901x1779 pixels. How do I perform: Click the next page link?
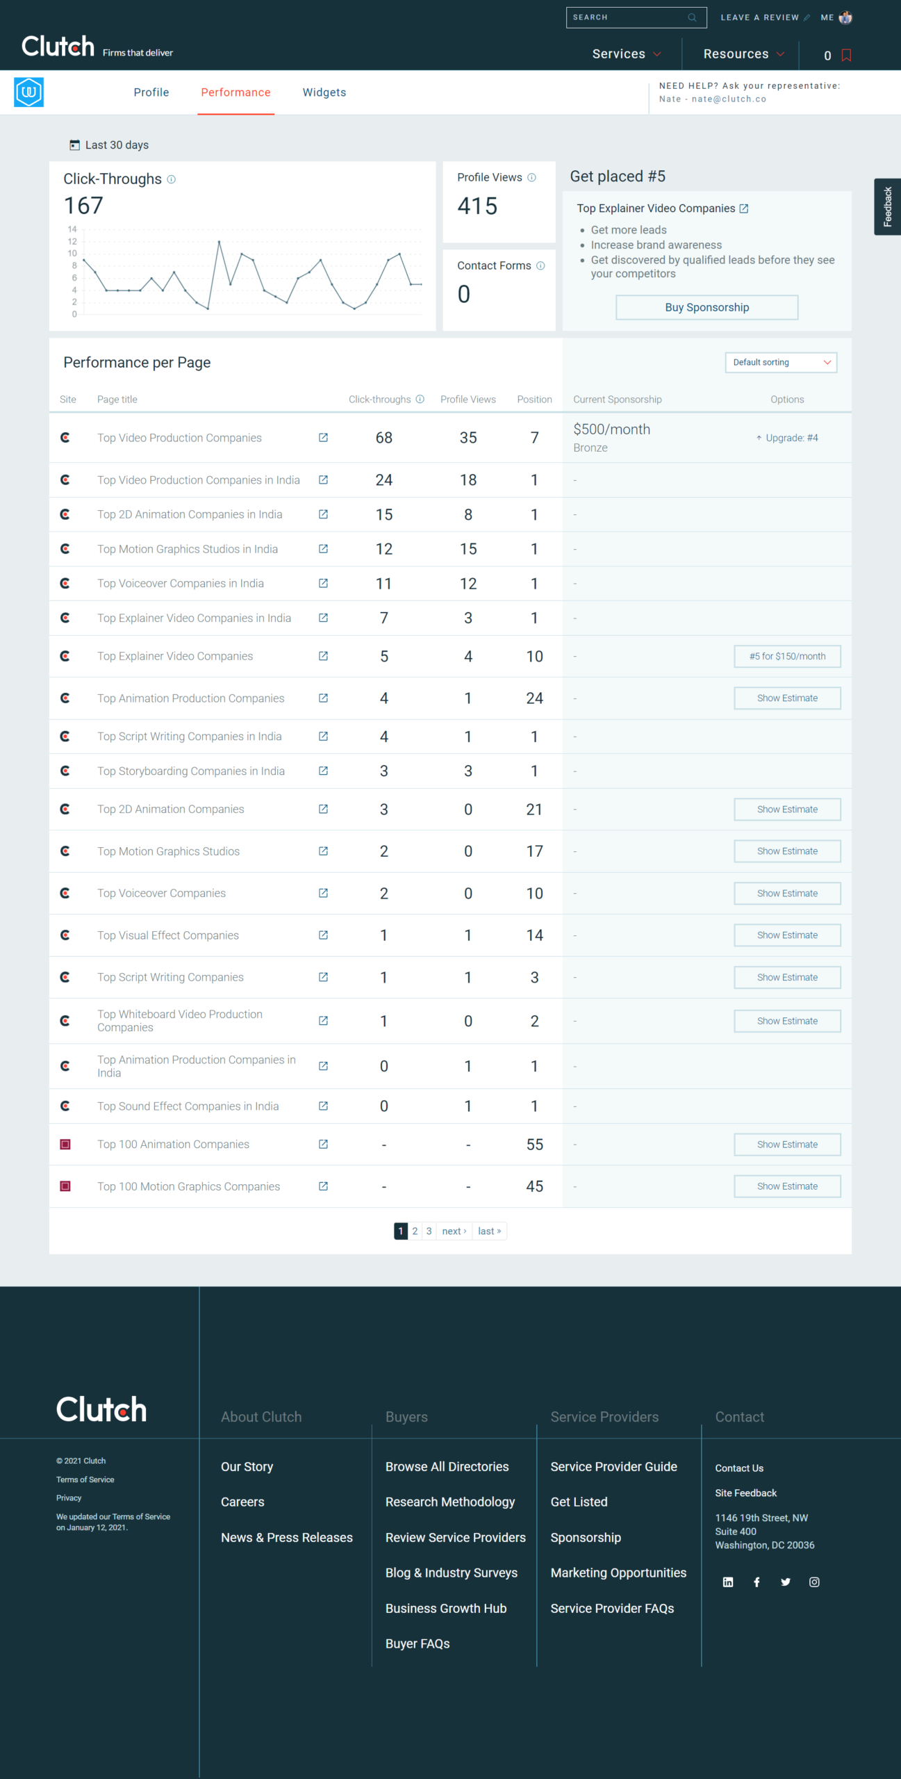click(454, 1231)
